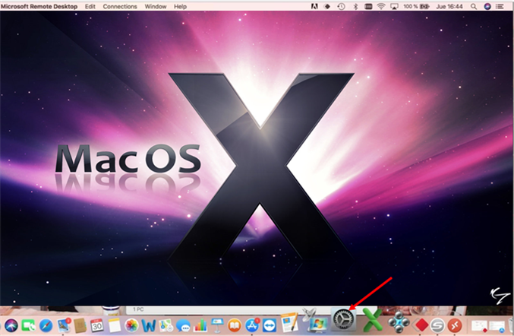Click the clock showing Jue 16:44

coord(449,7)
